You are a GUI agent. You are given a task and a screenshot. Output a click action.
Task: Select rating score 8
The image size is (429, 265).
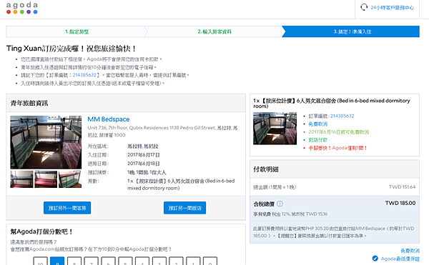click(x=74, y=261)
